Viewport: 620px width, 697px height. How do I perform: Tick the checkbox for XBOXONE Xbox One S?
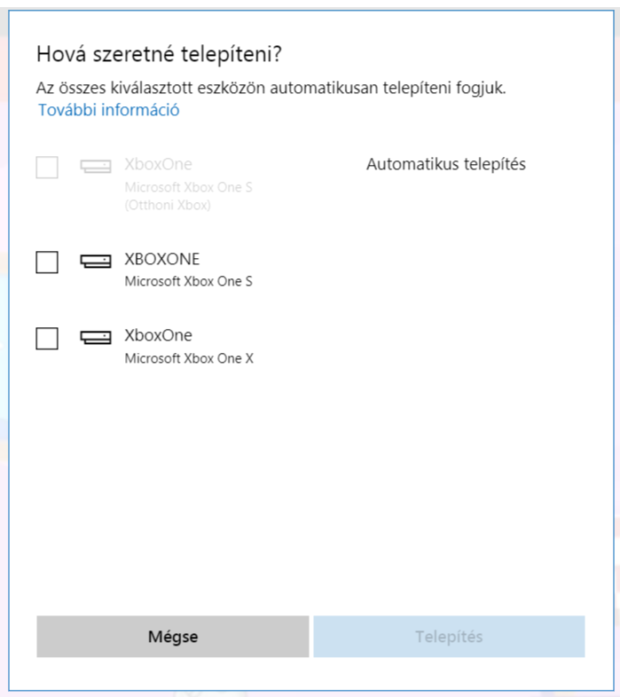click(x=47, y=262)
